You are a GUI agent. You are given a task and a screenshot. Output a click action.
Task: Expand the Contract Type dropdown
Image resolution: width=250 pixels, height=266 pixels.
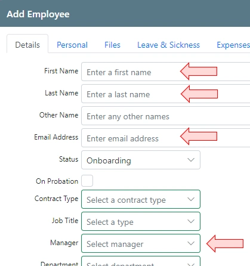tap(141, 199)
